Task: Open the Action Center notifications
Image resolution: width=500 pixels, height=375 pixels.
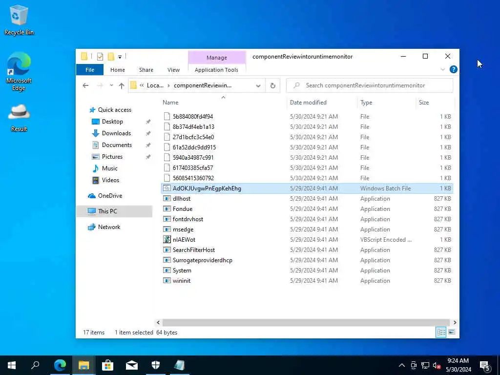Action: (x=485, y=366)
